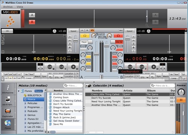Click the A-B crossfader handle
This screenshot has width=188, height=135.
(101, 77)
